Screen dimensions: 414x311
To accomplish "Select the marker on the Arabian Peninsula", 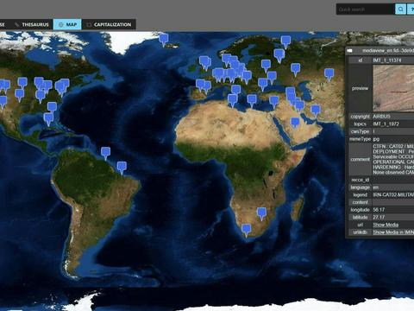I will point(295,123).
